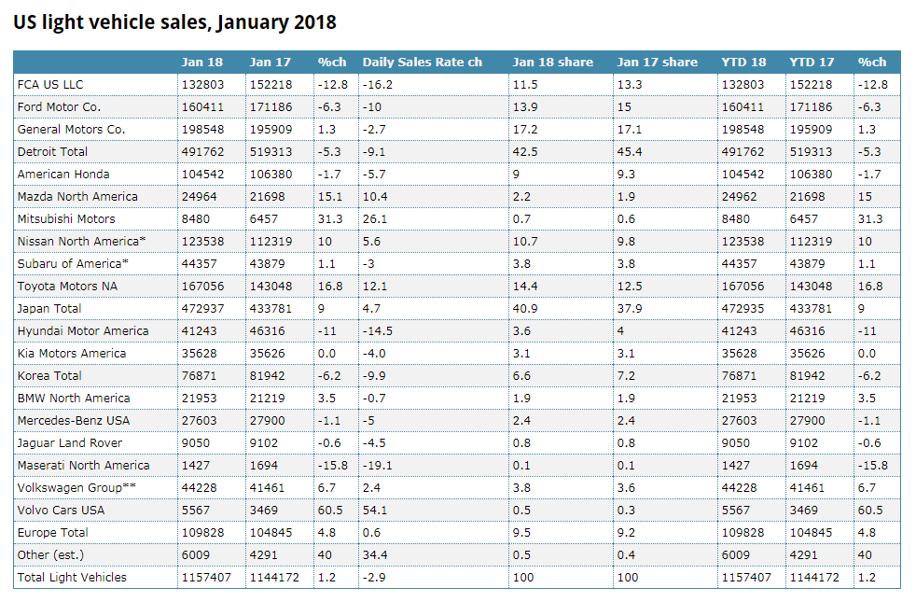Image resolution: width=916 pixels, height=602 pixels.
Task: Click the 'Japan Total' row label
Action: point(49,308)
